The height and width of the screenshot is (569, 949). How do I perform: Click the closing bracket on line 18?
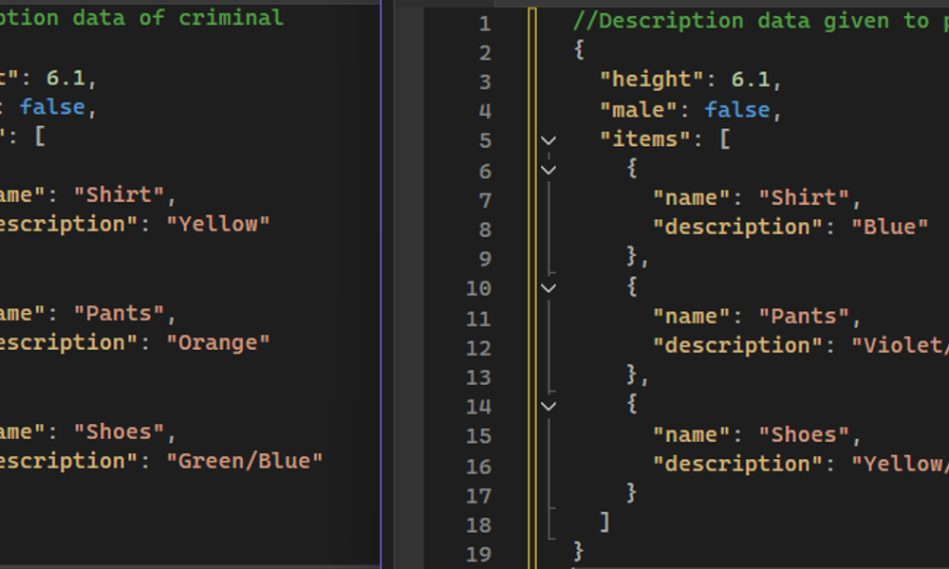[605, 523]
